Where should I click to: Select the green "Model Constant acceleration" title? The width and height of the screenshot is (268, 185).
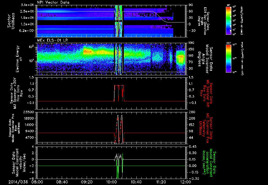209,162
